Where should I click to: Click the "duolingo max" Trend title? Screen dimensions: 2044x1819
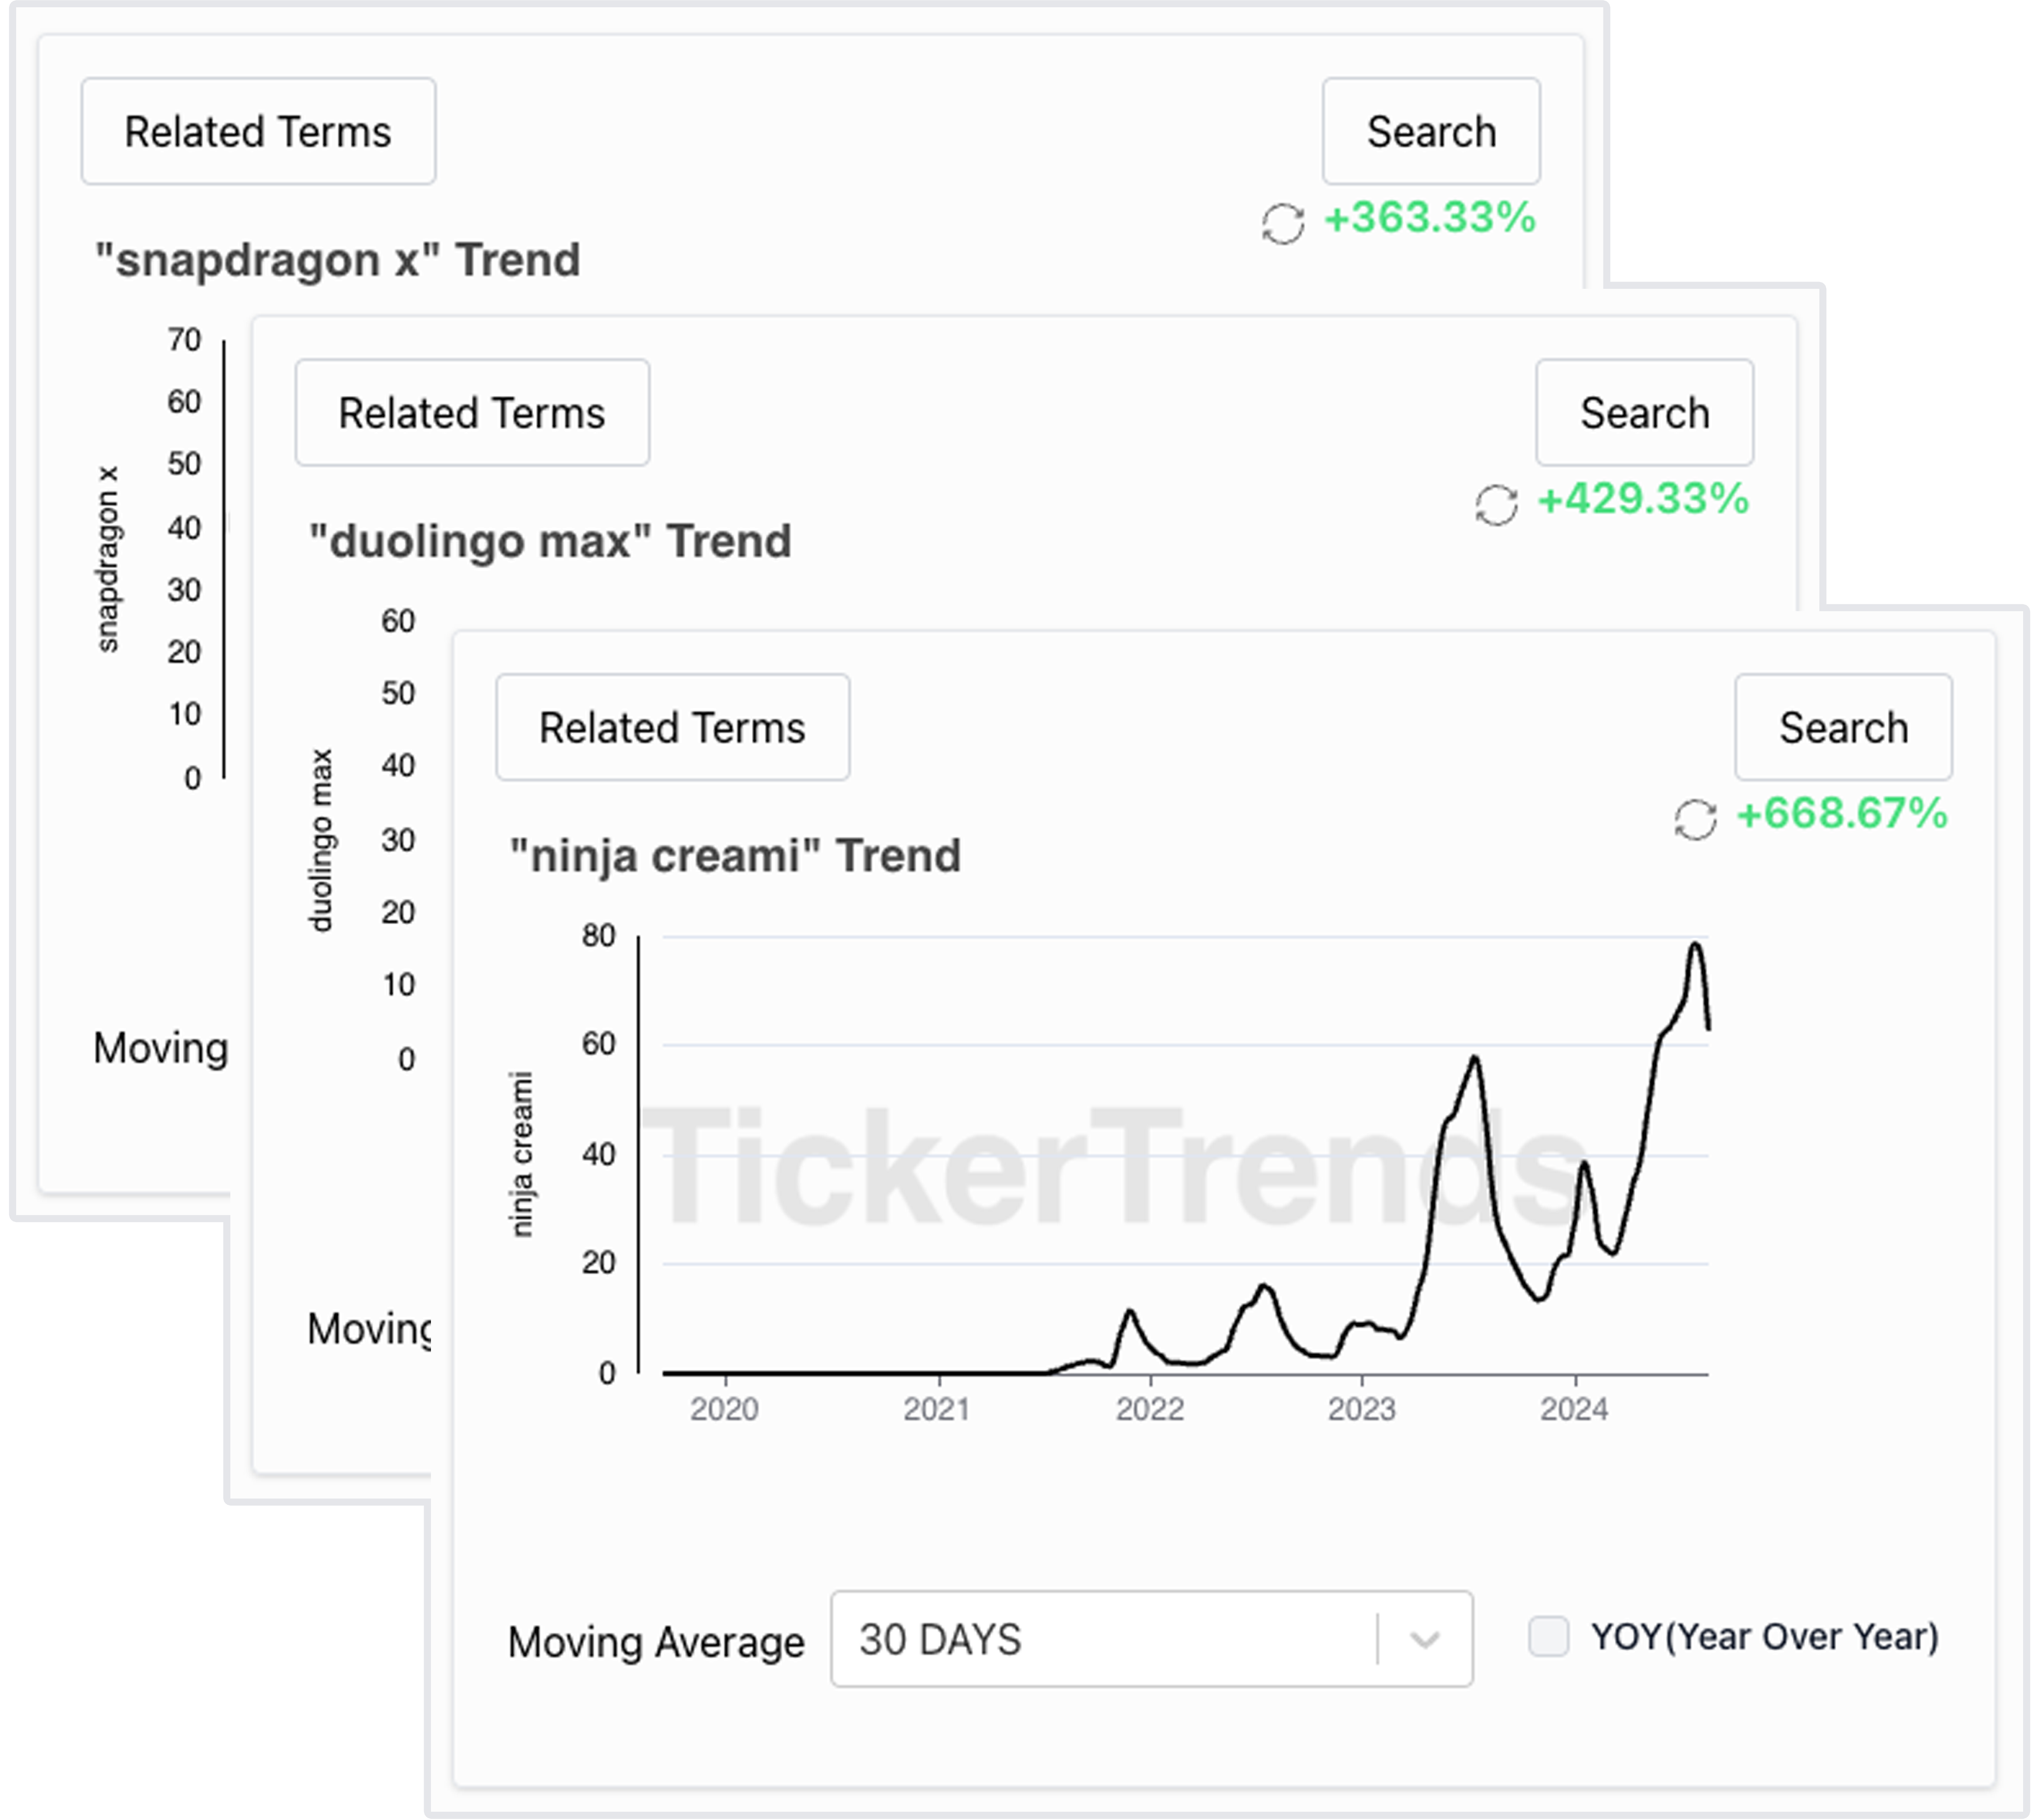tap(550, 541)
